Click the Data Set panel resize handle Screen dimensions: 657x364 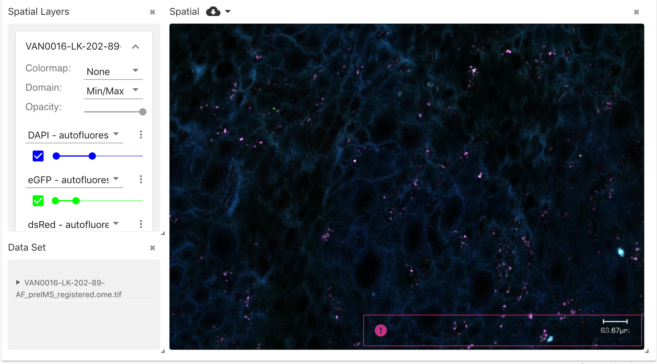coord(163,351)
